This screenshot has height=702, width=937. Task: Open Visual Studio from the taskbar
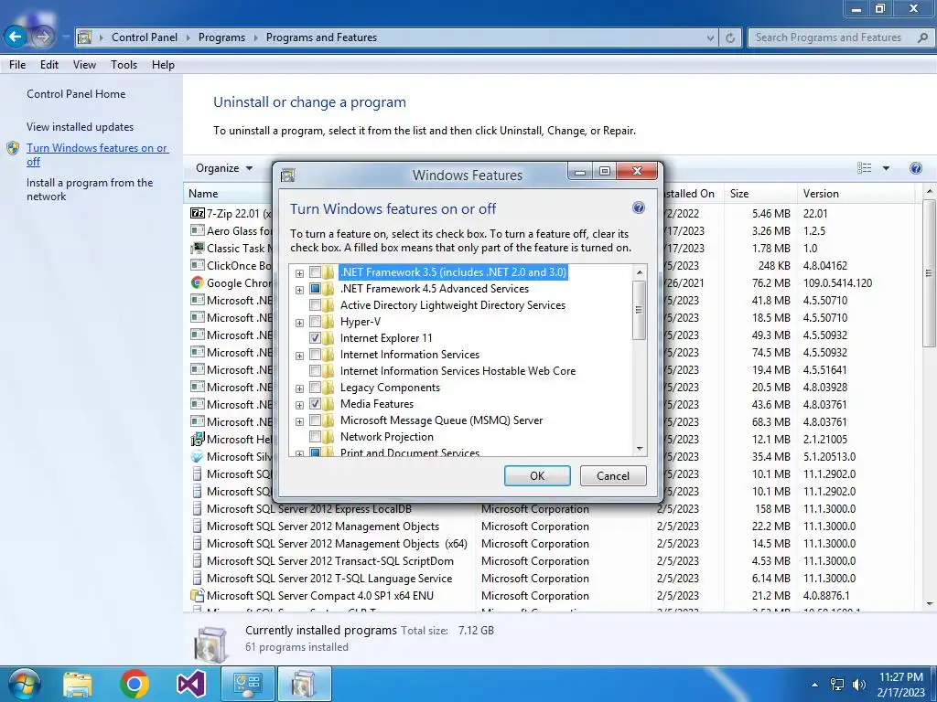point(190,684)
